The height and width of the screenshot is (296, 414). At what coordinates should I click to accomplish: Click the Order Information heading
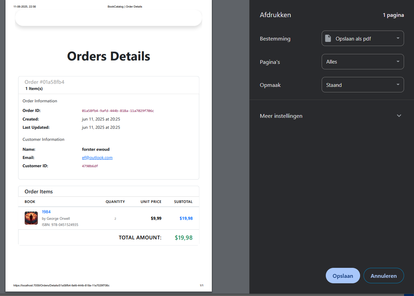(40, 101)
